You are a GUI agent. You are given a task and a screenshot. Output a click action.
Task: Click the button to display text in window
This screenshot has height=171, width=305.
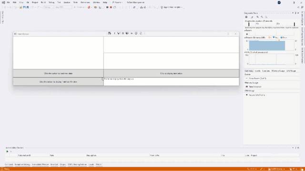pyautogui.click(x=58, y=82)
